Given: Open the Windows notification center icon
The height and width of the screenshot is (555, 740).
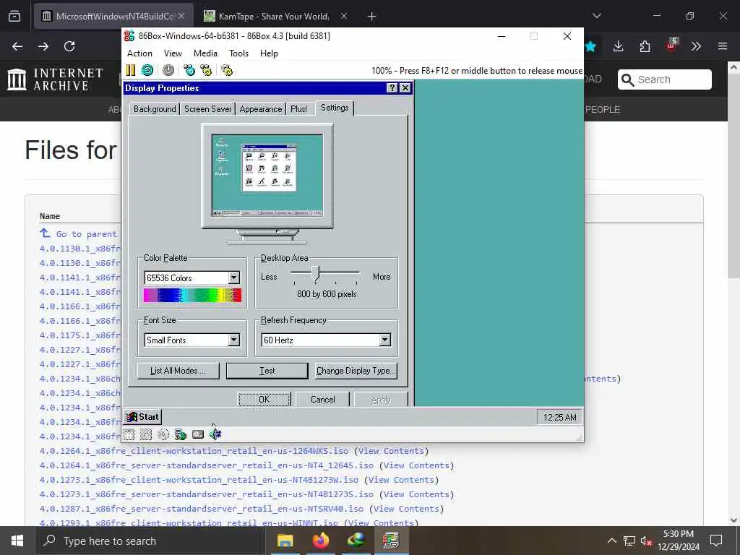Looking at the screenshot, I should point(716,541).
